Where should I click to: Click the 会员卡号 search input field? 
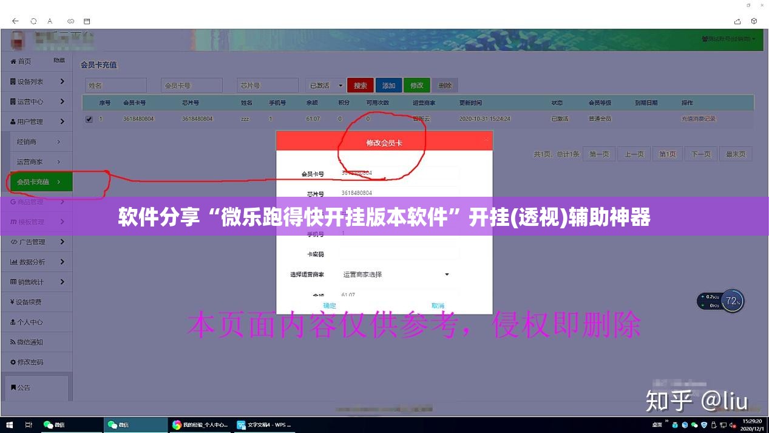192,86
